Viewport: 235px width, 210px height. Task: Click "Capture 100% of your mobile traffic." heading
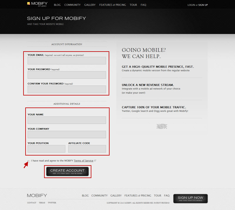pos(154,107)
